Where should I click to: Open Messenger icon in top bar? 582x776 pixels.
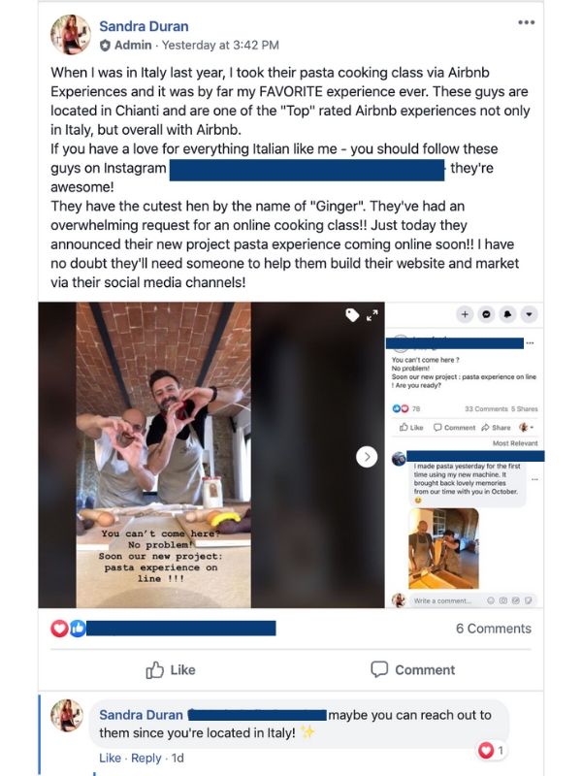tap(487, 314)
